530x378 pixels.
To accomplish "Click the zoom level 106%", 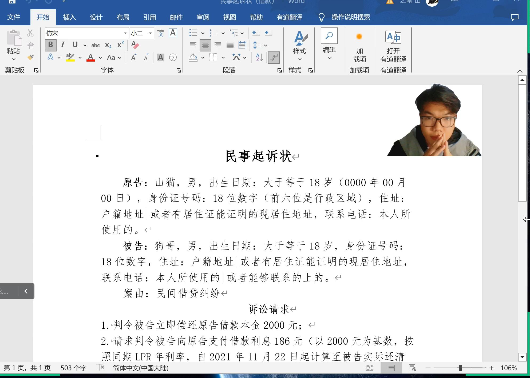I will 509,368.
